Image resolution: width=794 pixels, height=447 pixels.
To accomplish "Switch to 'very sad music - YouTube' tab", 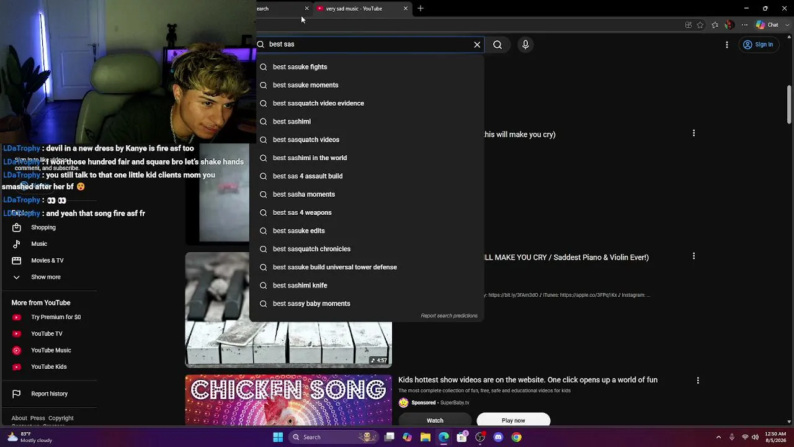I will click(x=361, y=9).
